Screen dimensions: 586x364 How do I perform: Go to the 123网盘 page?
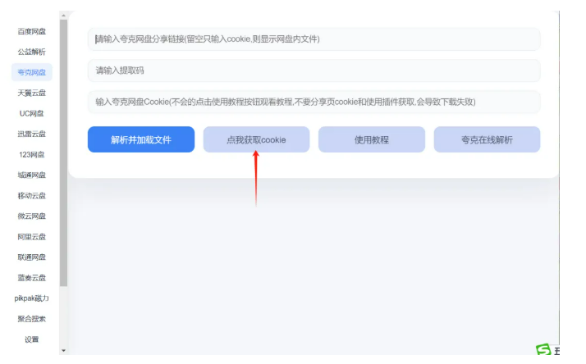coord(31,154)
